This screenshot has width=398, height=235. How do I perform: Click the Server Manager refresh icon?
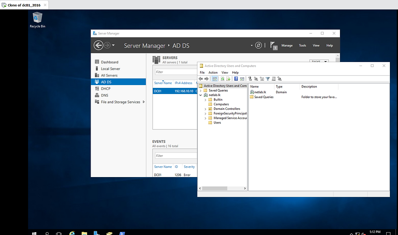click(x=258, y=45)
